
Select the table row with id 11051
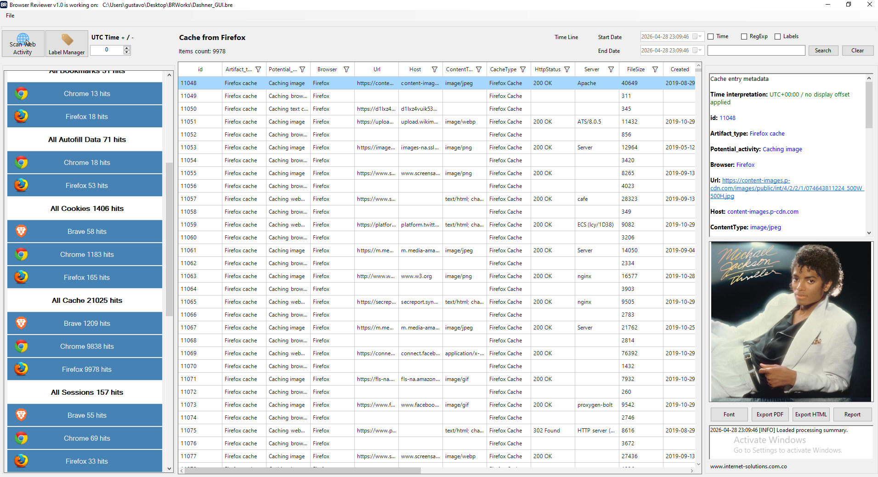(x=436, y=122)
